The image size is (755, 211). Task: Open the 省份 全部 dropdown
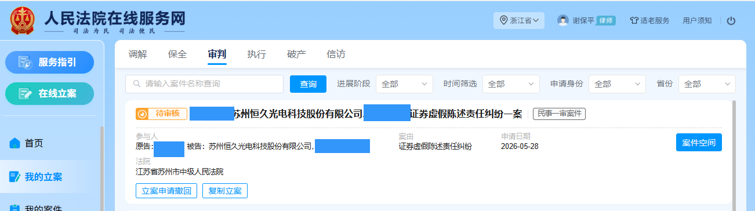pyautogui.click(x=707, y=84)
